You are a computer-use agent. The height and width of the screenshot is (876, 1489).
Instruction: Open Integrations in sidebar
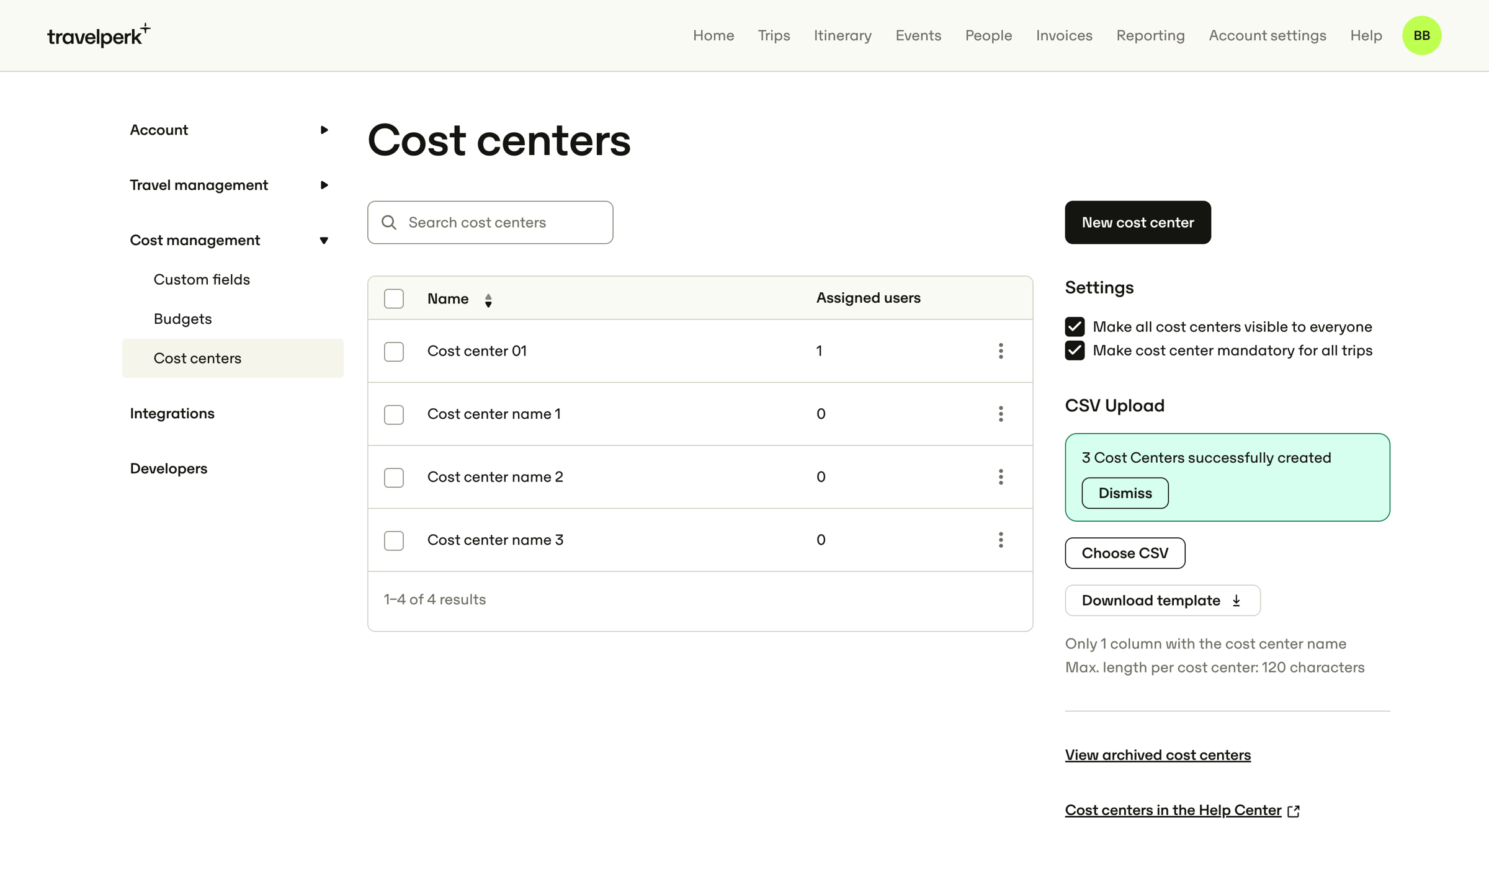click(x=172, y=413)
